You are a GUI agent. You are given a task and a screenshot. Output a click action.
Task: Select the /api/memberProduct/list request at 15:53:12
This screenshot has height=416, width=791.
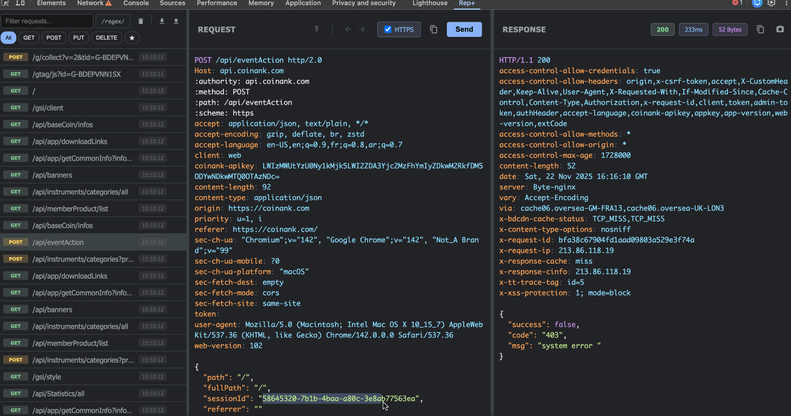[70, 209]
